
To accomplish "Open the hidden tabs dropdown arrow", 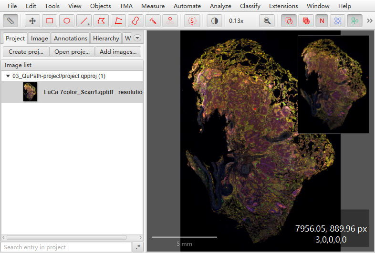I will (x=137, y=38).
